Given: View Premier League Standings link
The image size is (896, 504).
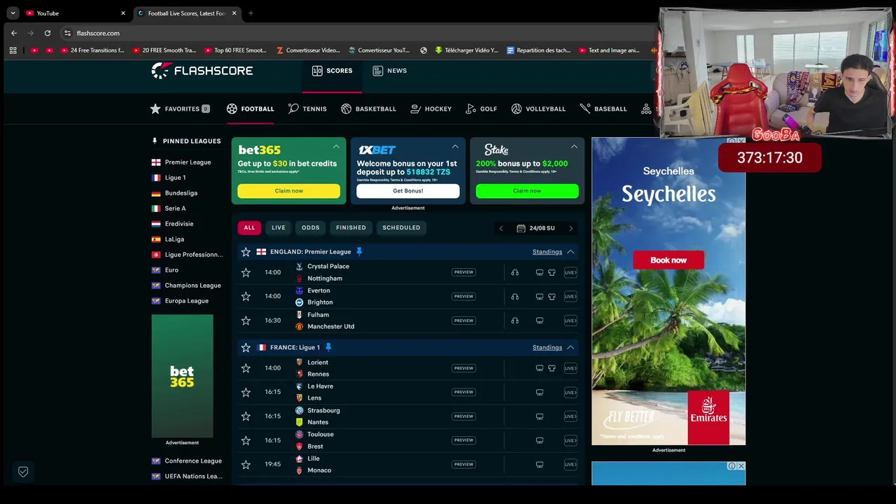Looking at the screenshot, I should coord(547,252).
